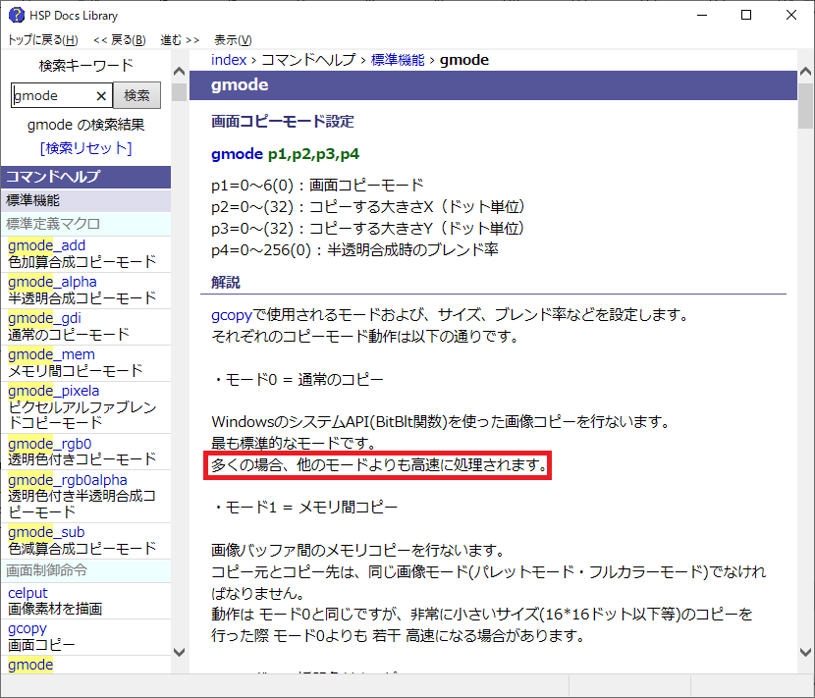Viewport: 815px width, 698px height.
Task: Open the トップに戻る(H) menu item
Action: tap(43, 40)
